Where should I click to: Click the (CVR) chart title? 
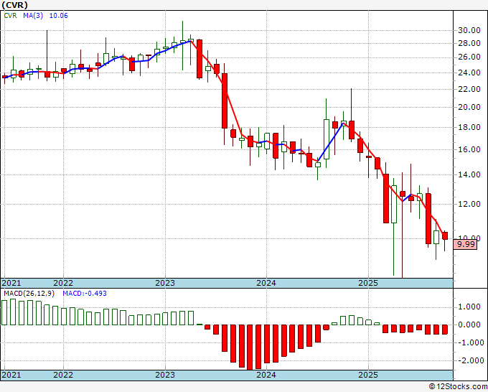(14, 5)
